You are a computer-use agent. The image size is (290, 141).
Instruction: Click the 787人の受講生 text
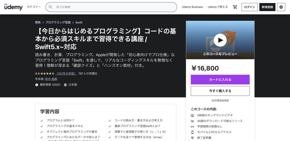point(88,73)
